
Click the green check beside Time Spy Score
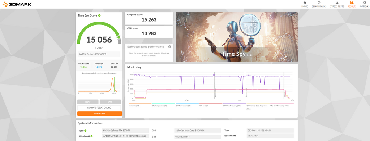click(x=99, y=15)
